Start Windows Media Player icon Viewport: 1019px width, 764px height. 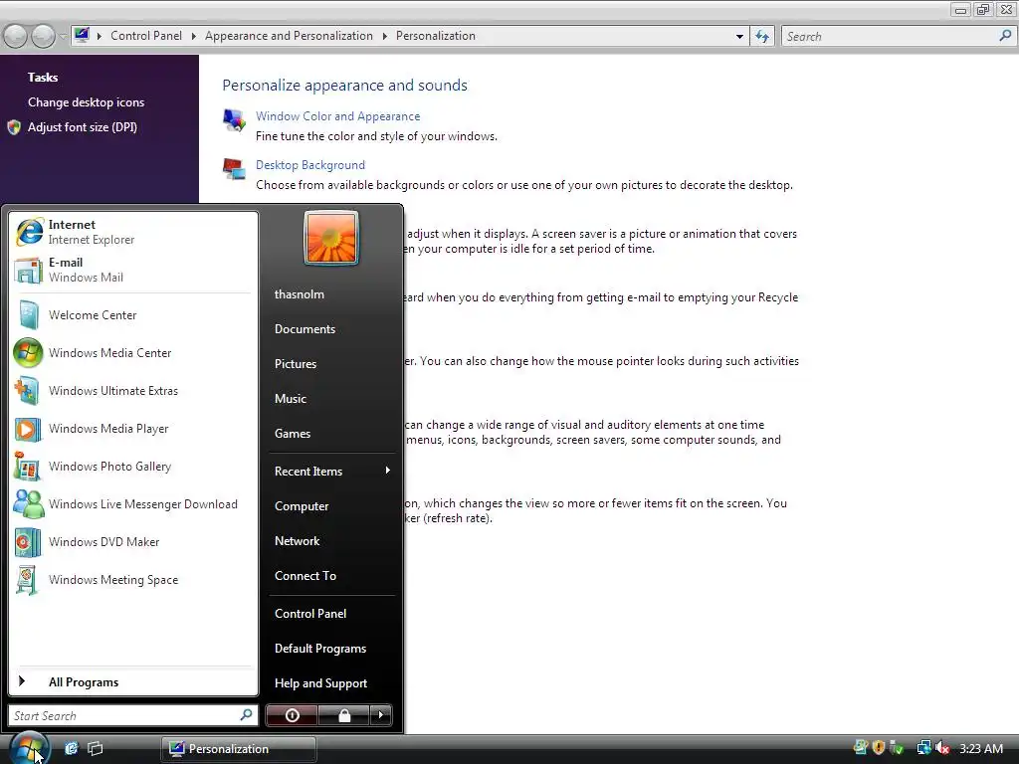click(x=28, y=429)
